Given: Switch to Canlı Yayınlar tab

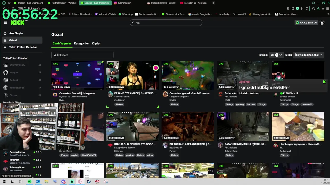Looking at the screenshot, I should pyautogui.click(x=62, y=43).
